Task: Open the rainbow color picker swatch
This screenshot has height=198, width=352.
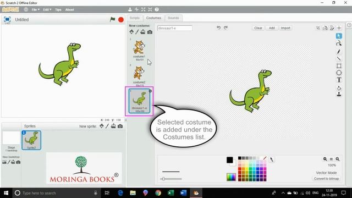Action: pos(231,177)
